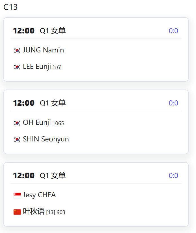Image resolution: width=196 pixels, height=233 pixels.
Task: Open player OH Eunji
Action: click(37, 122)
